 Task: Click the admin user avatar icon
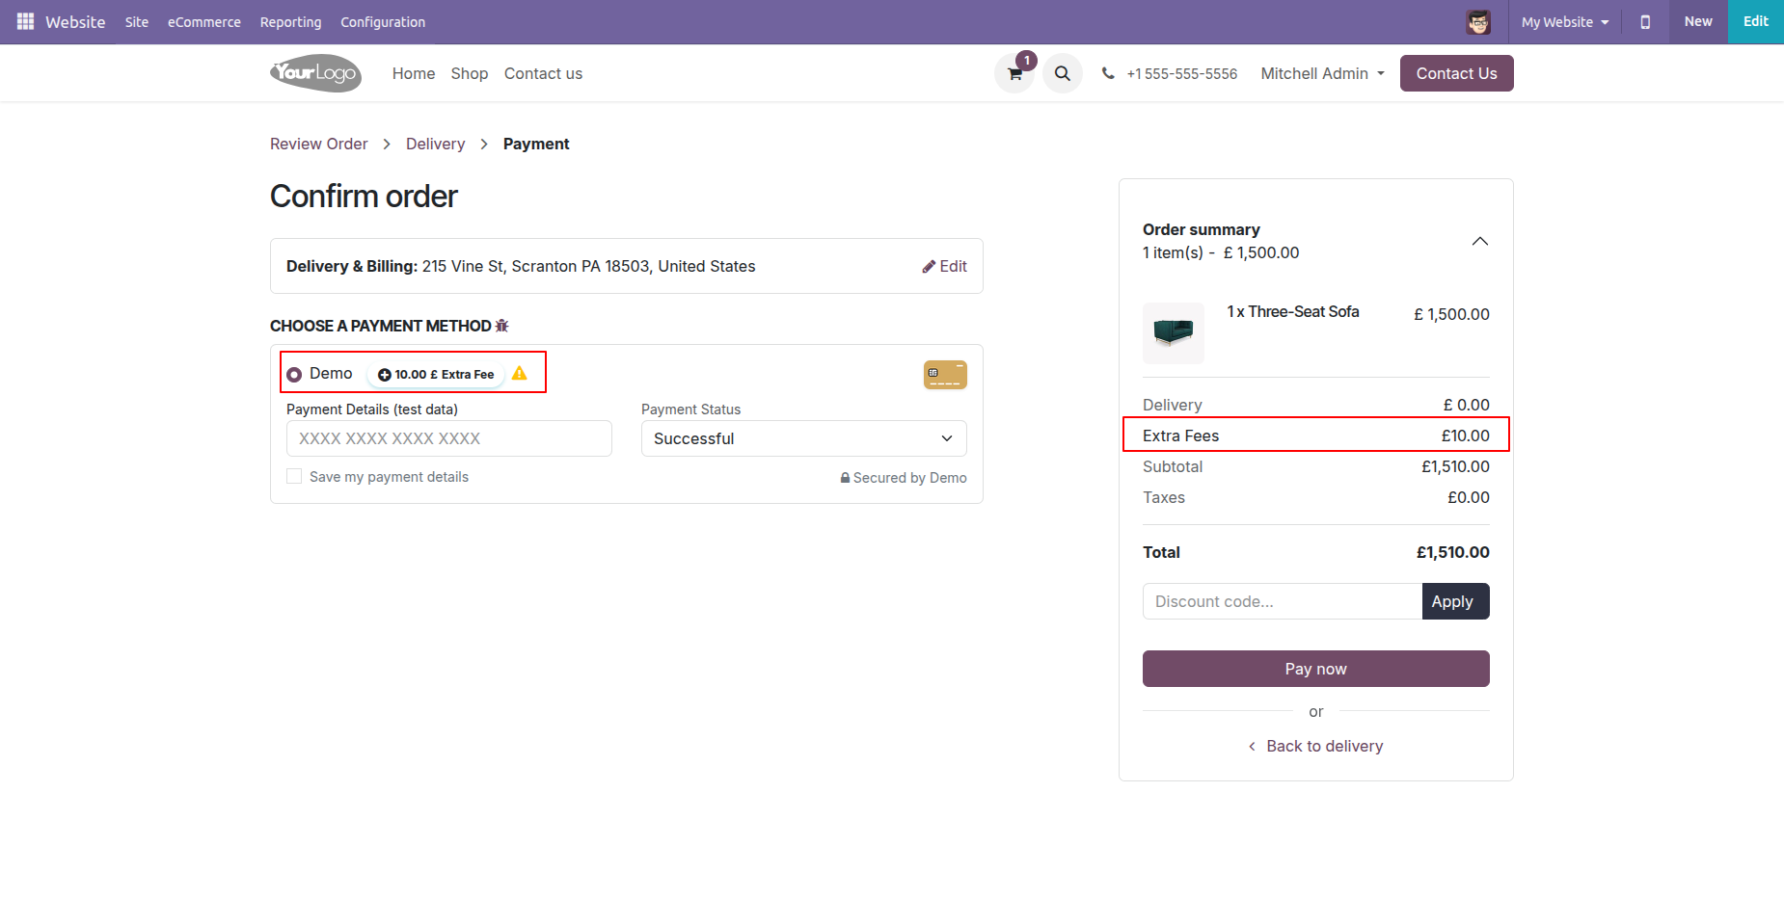1477,22
